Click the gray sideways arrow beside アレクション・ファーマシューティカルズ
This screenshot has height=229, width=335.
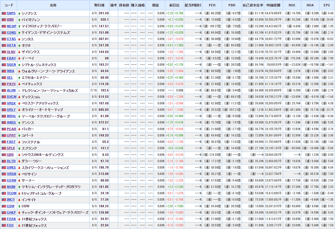19,90
